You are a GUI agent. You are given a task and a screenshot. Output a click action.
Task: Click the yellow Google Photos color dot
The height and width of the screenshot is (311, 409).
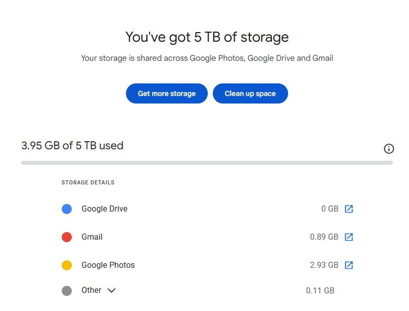[x=67, y=265]
